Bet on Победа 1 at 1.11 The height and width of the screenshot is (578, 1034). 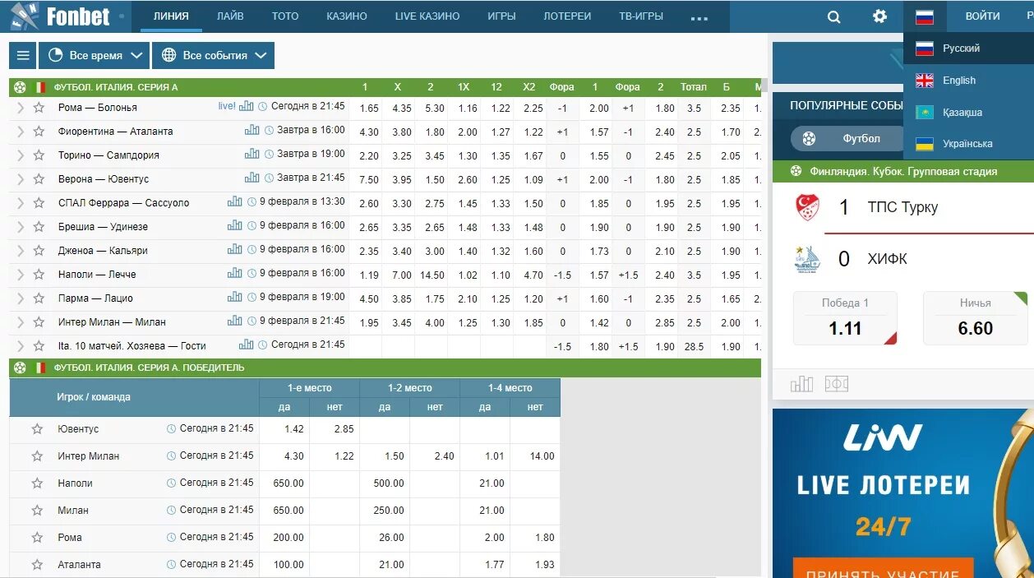[845, 318]
